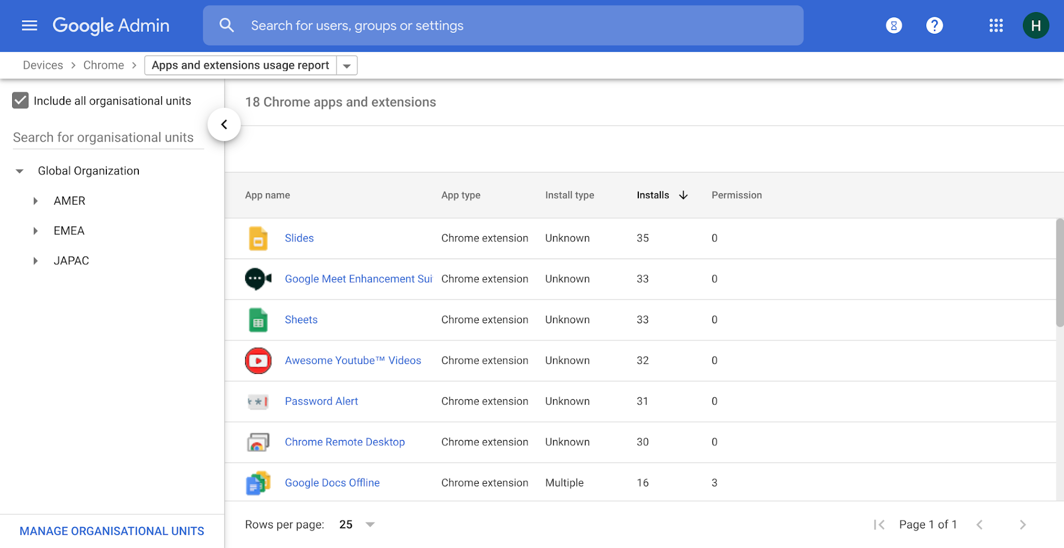This screenshot has width=1064, height=548.
Task: Click the Slides app icon
Action: pos(258,238)
